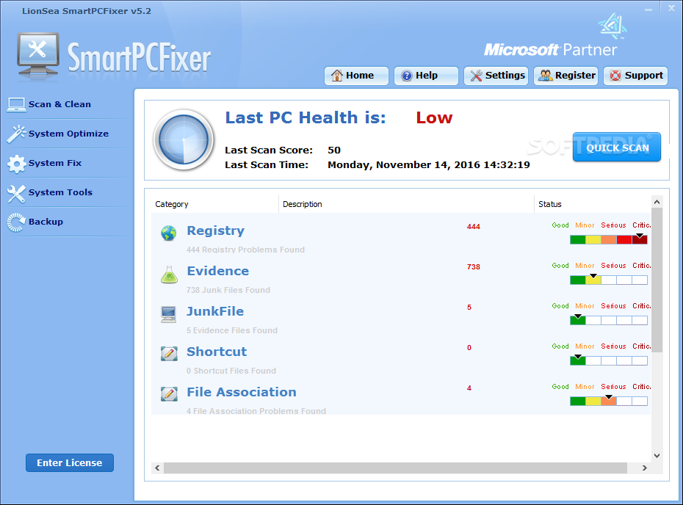Open the Help tab

coord(426,76)
